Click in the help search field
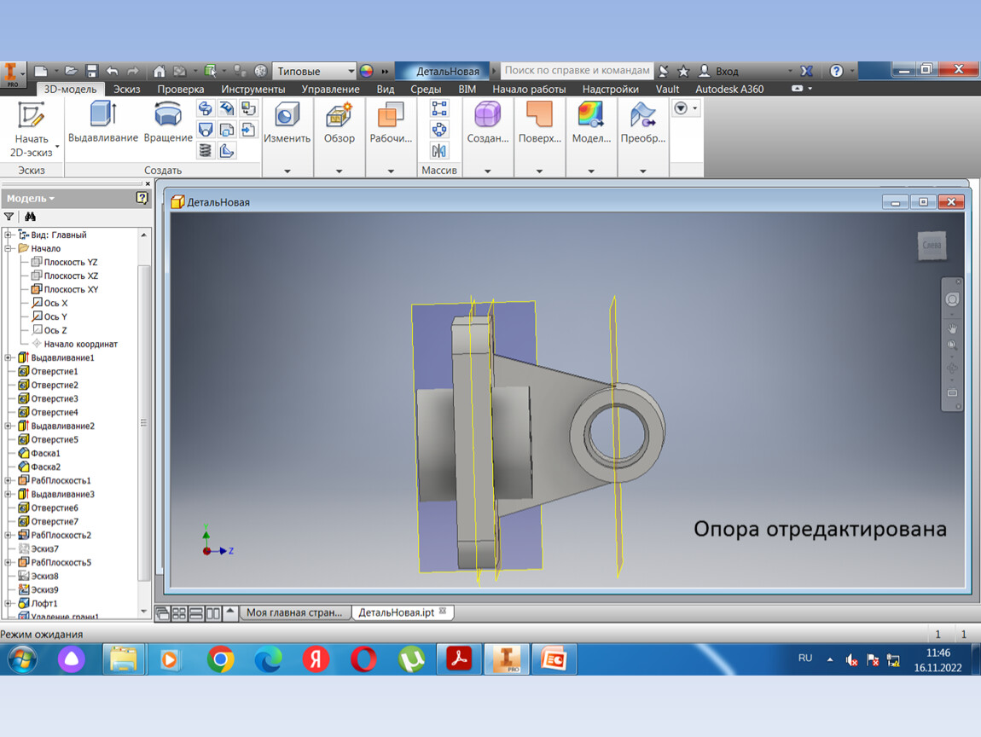This screenshot has height=737, width=981. click(x=576, y=70)
